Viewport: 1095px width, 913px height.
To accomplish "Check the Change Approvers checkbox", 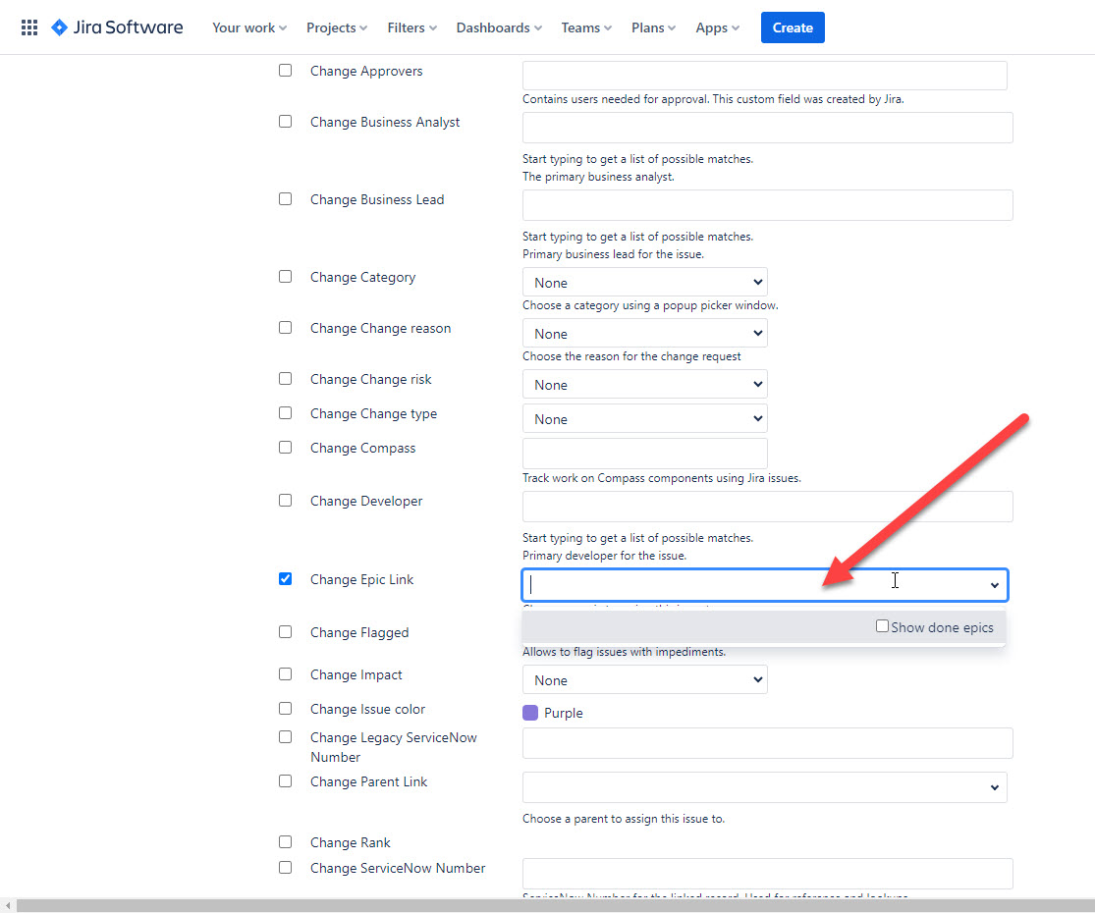I will (285, 71).
